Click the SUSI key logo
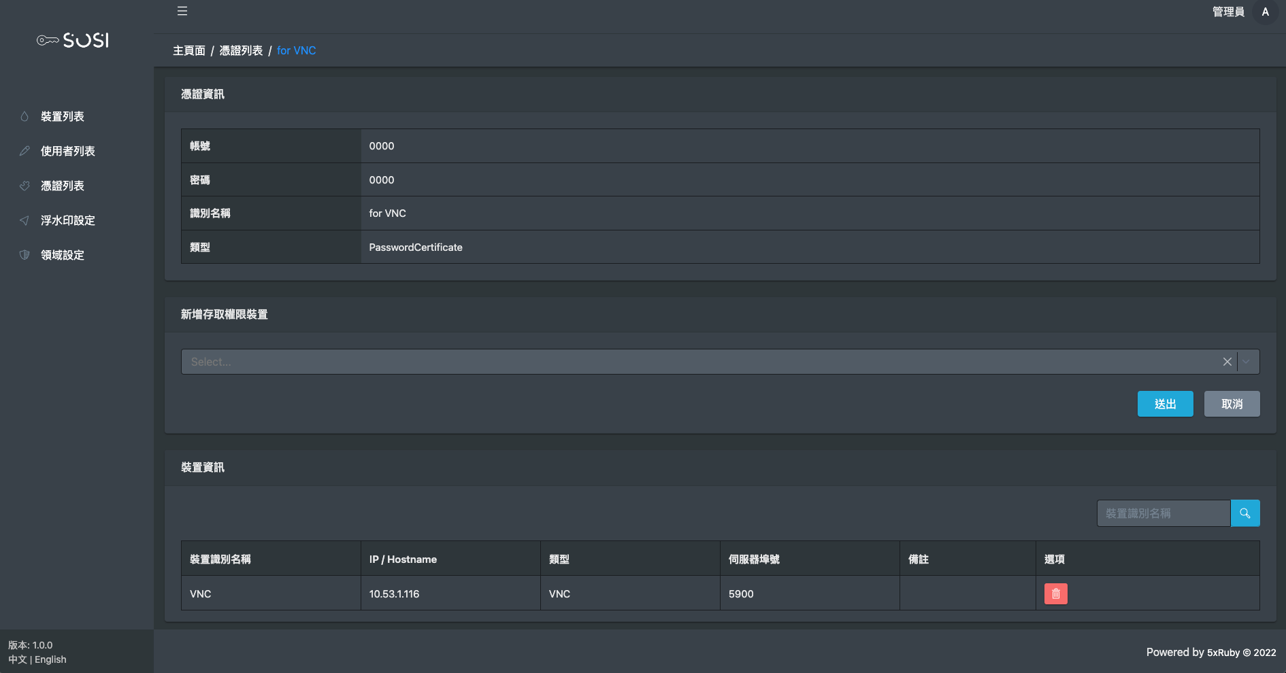1286x673 pixels. (73, 40)
